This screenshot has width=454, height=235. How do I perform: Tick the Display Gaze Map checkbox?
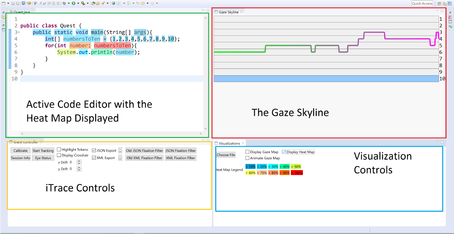[247, 152]
